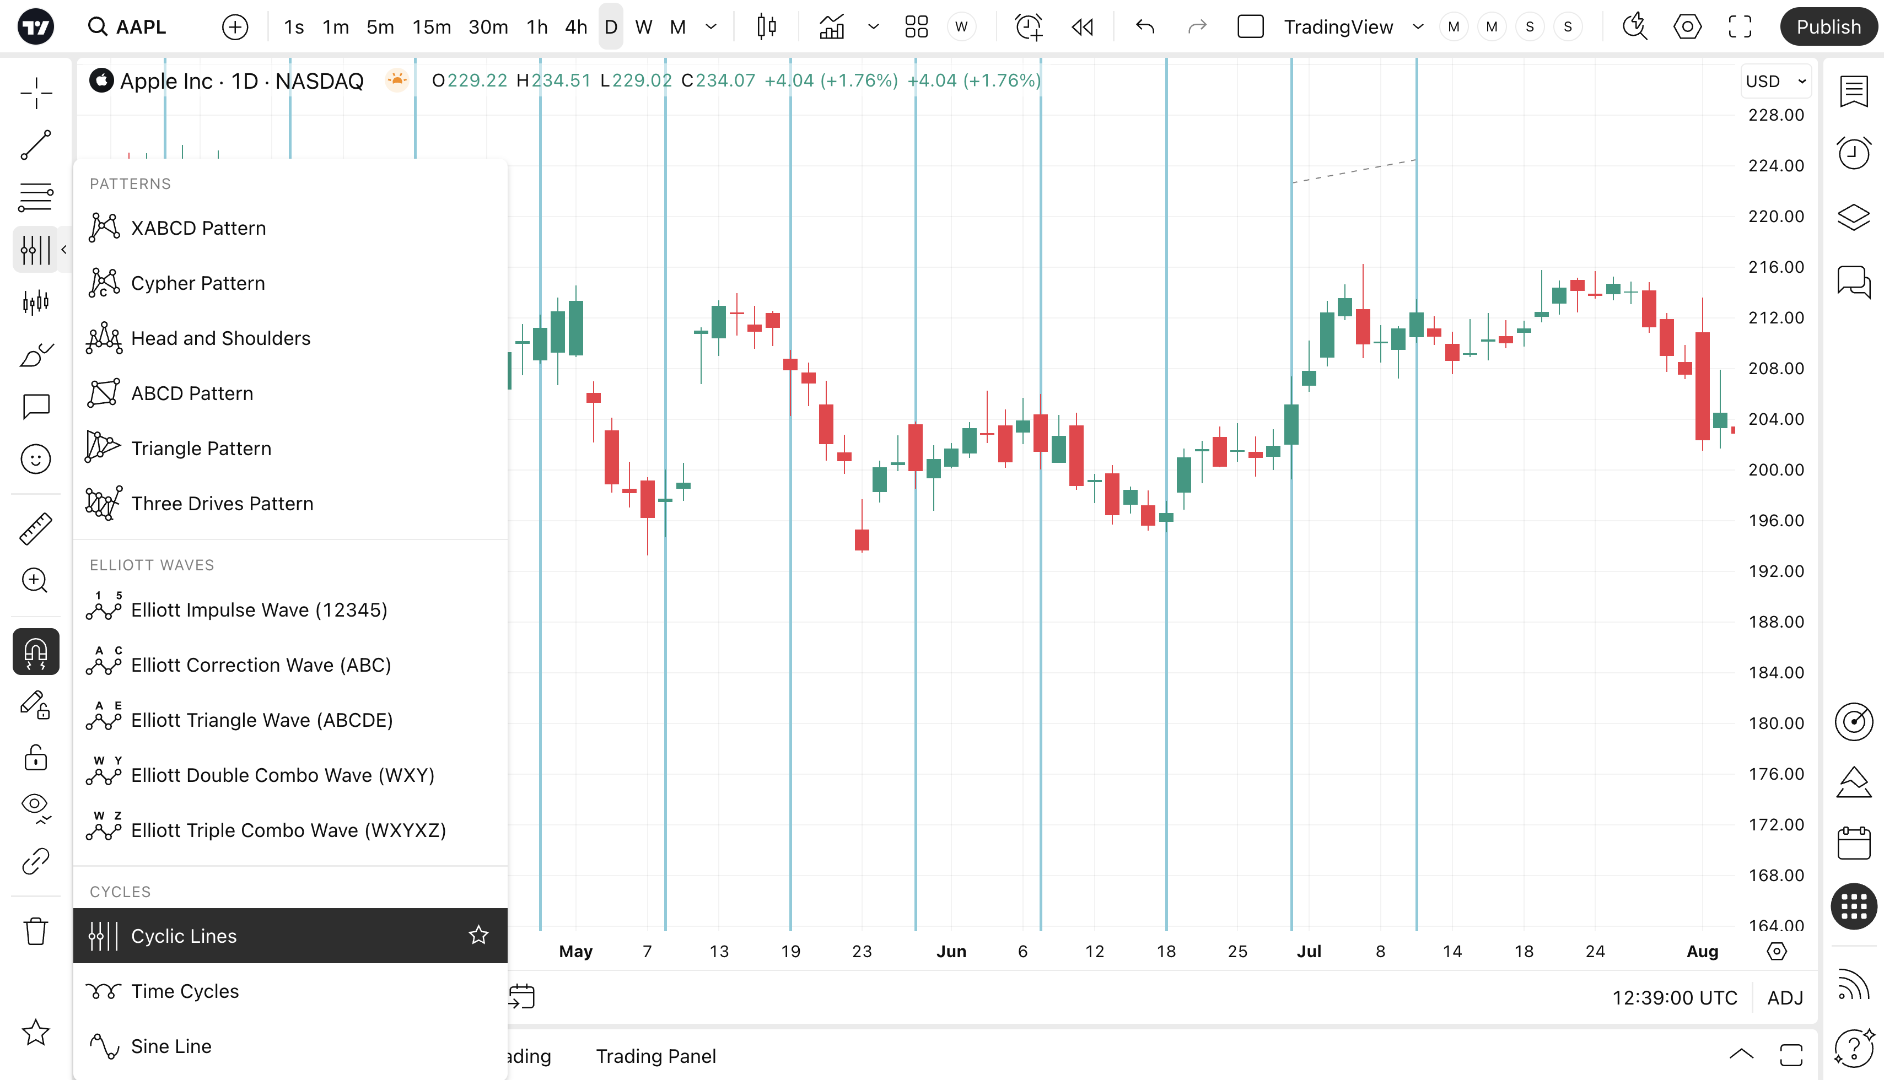Open the Watchlist panel icon
The width and height of the screenshot is (1884, 1080).
coord(1854,92)
